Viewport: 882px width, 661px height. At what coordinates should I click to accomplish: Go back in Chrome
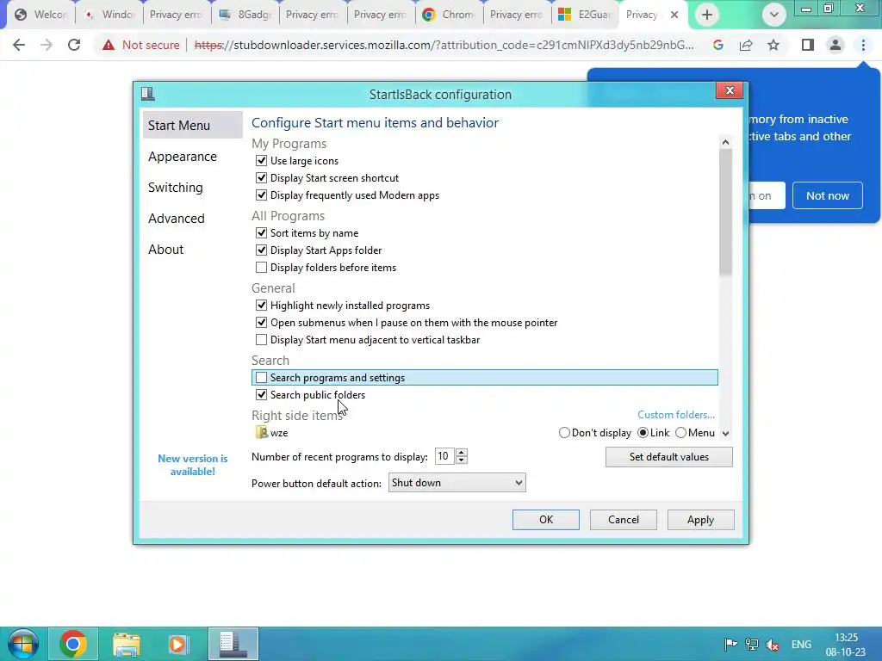(x=19, y=45)
